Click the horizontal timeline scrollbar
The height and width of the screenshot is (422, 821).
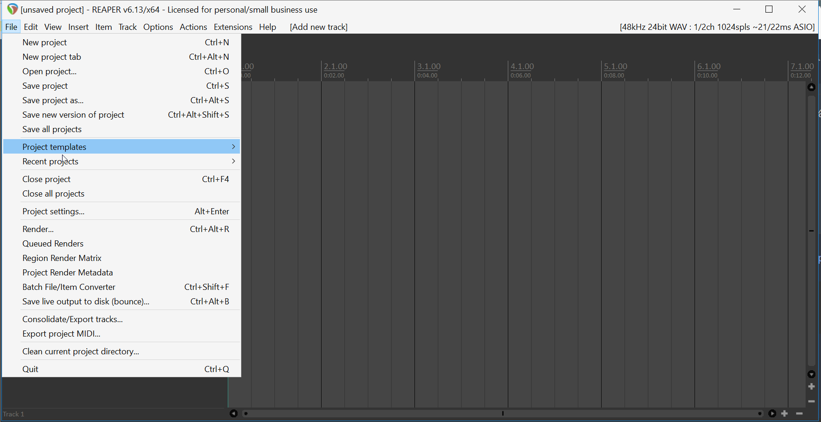pos(503,414)
